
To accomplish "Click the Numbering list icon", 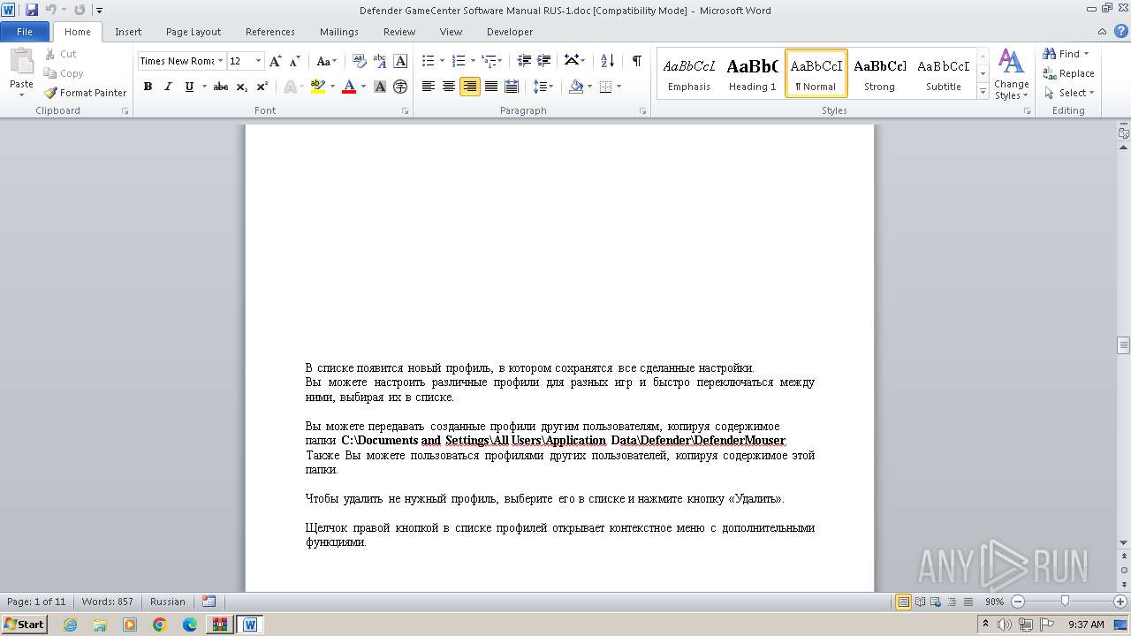I will (x=458, y=61).
